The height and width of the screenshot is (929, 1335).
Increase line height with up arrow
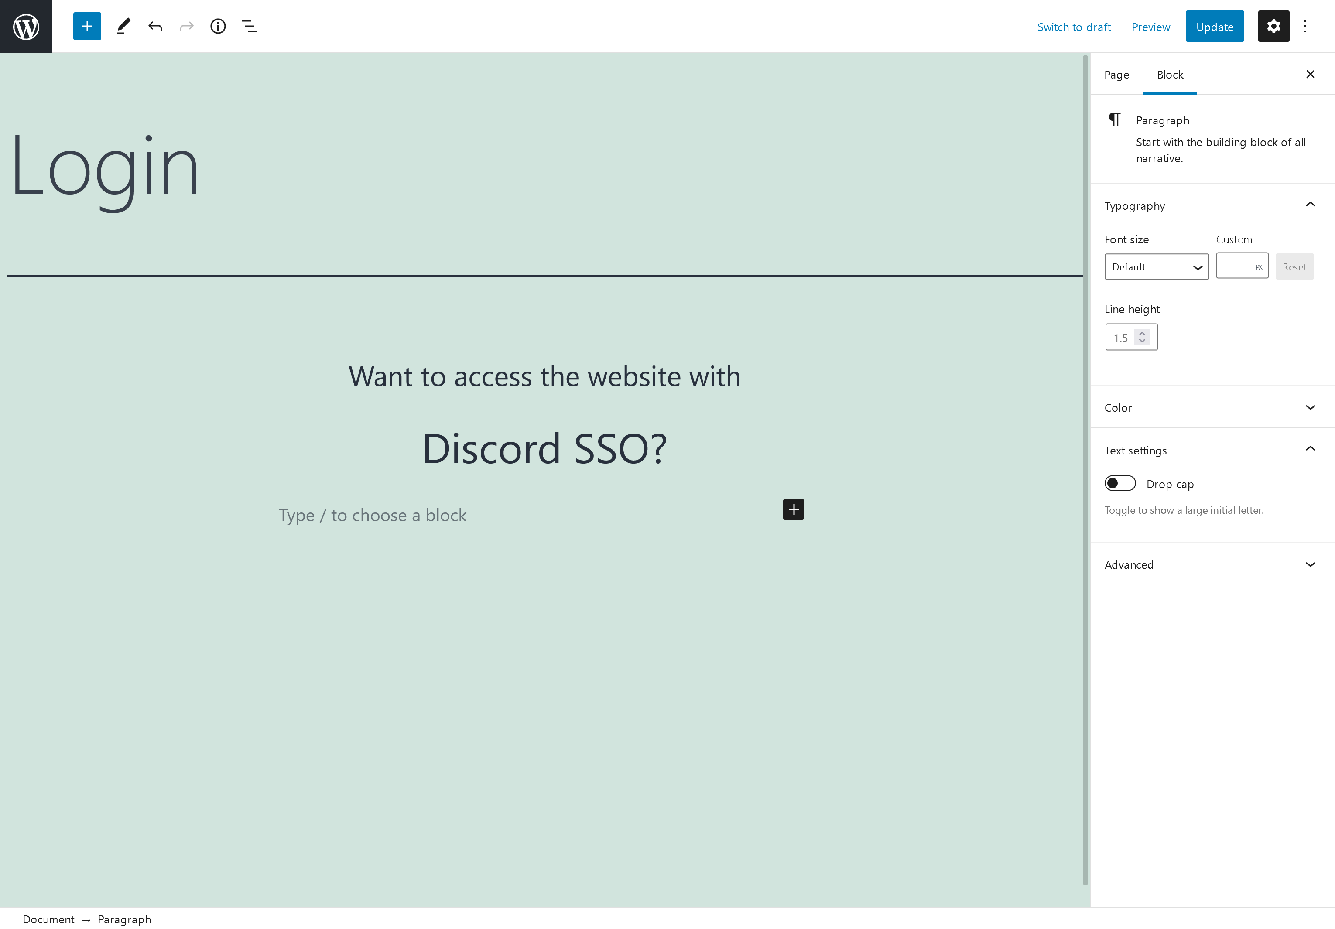[1141, 334]
